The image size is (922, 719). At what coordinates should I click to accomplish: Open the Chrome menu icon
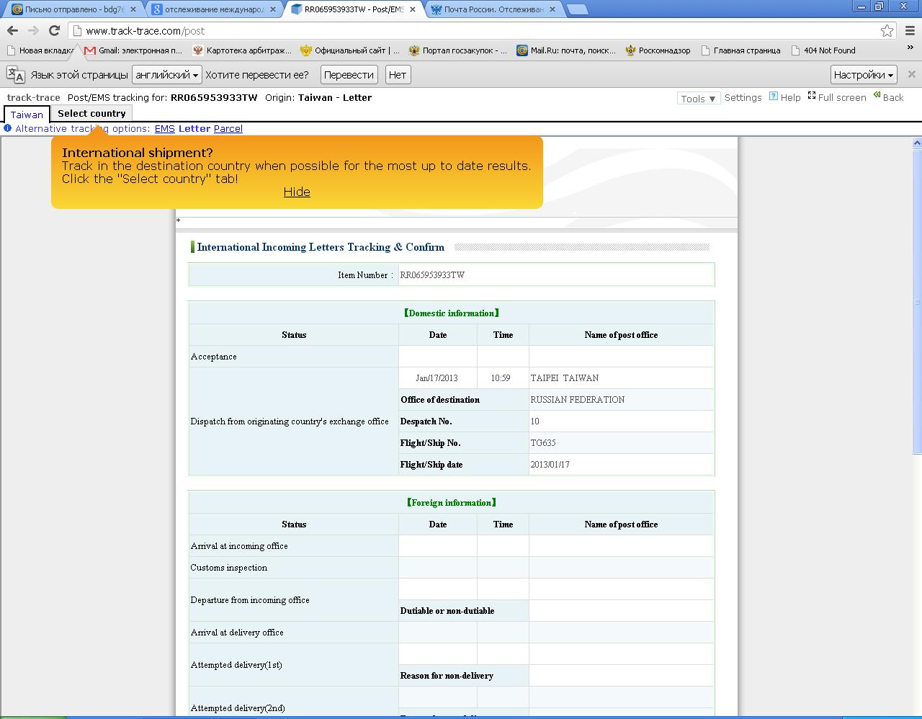click(x=910, y=30)
